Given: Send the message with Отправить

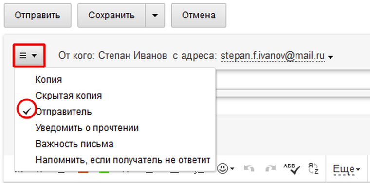Looking at the screenshot, I should tap(37, 15).
